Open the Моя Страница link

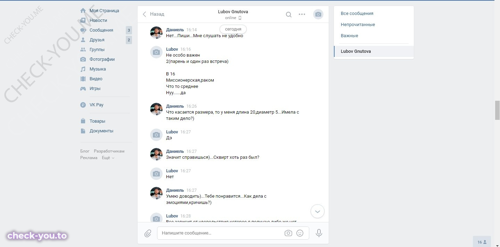[104, 11]
